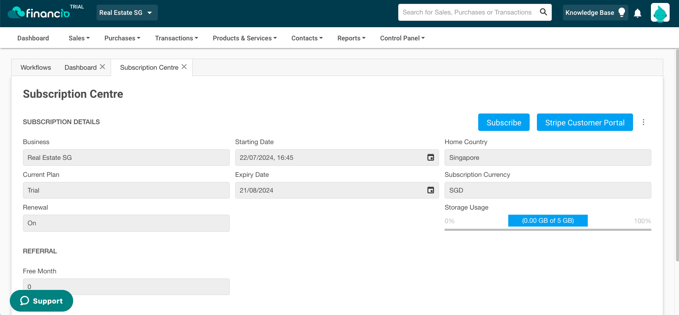Switch to the Dashboard tab
Screen dimensions: 679x315
click(x=80, y=68)
